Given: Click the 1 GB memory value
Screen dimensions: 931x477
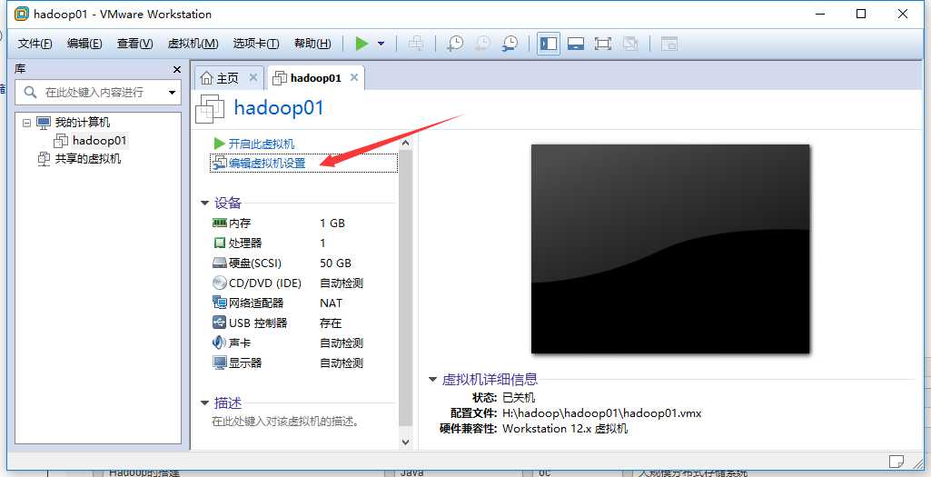Looking at the screenshot, I should point(332,224).
